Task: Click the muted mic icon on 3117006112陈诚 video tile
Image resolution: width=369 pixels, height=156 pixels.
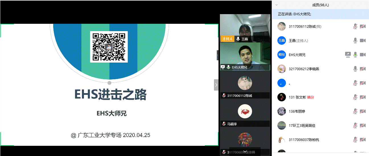Action: [x=224, y=96]
